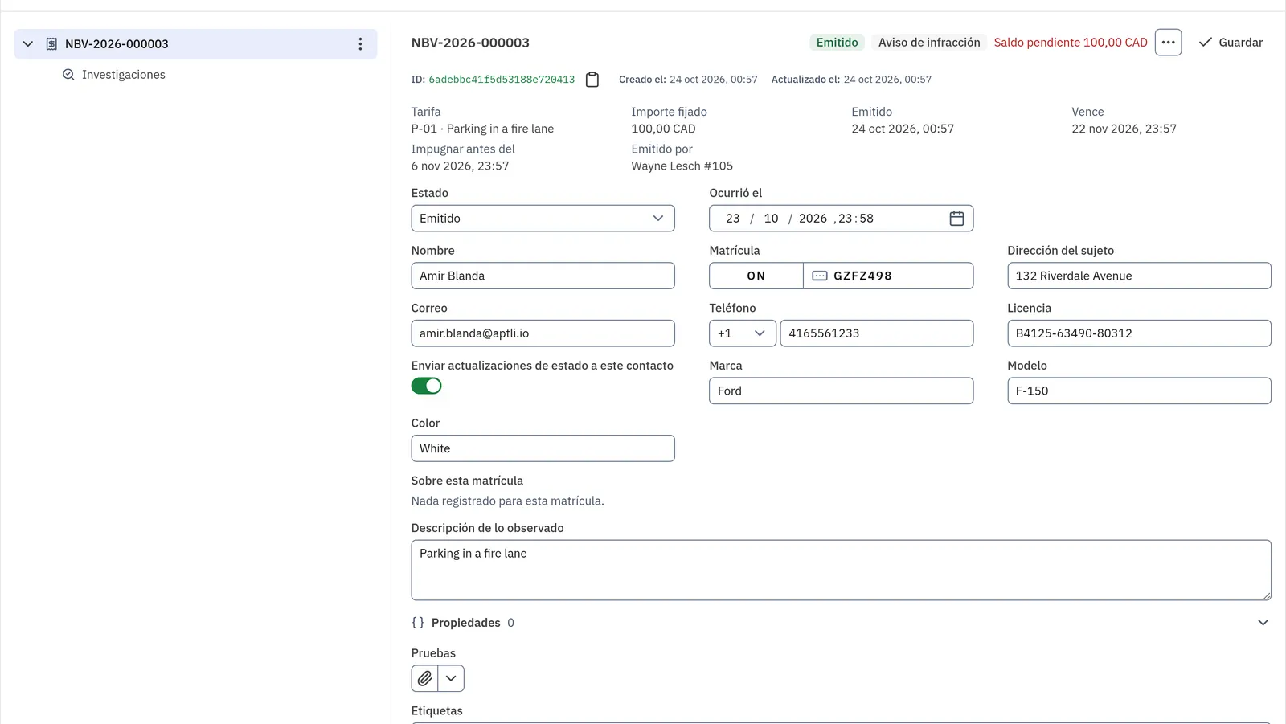Click the Correo email field
1286x724 pixels.
(x=543, y=333)
